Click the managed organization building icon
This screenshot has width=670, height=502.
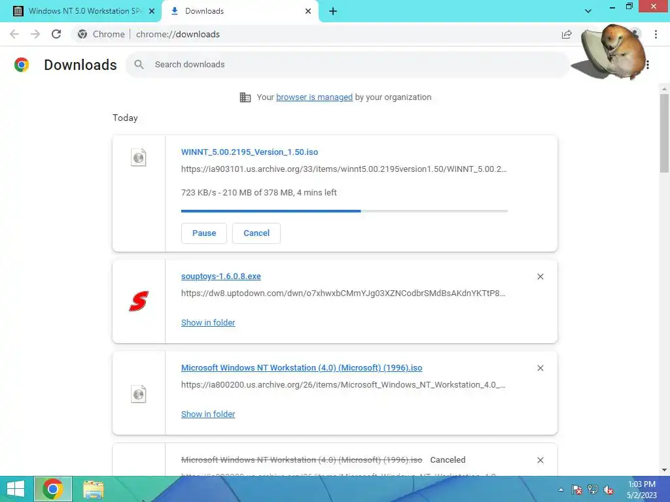[x=245, y=97]
